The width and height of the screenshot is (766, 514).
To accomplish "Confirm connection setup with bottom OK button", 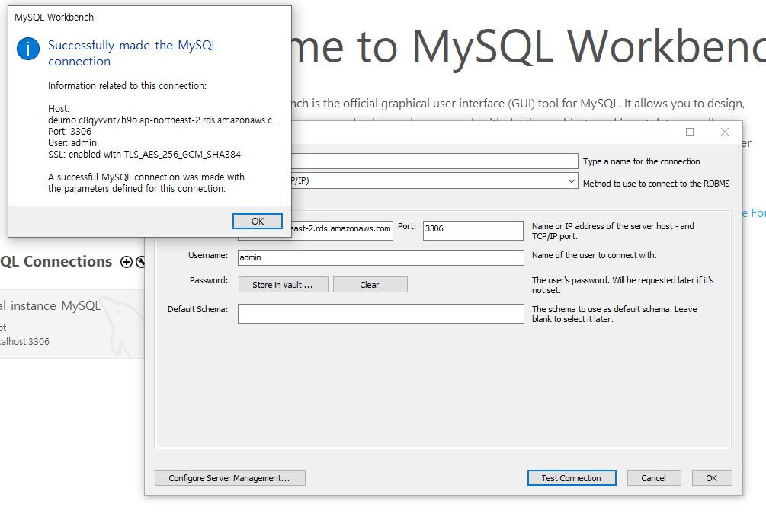I will tap(712, 478).
